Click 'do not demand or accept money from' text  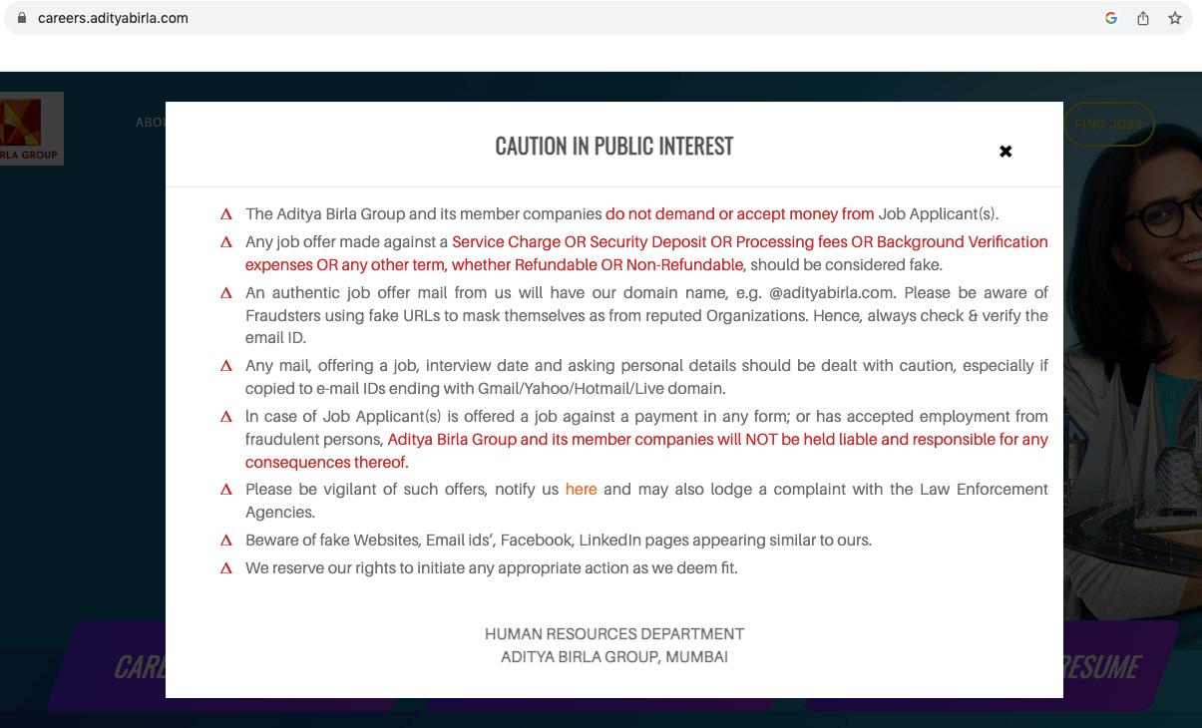739,213
